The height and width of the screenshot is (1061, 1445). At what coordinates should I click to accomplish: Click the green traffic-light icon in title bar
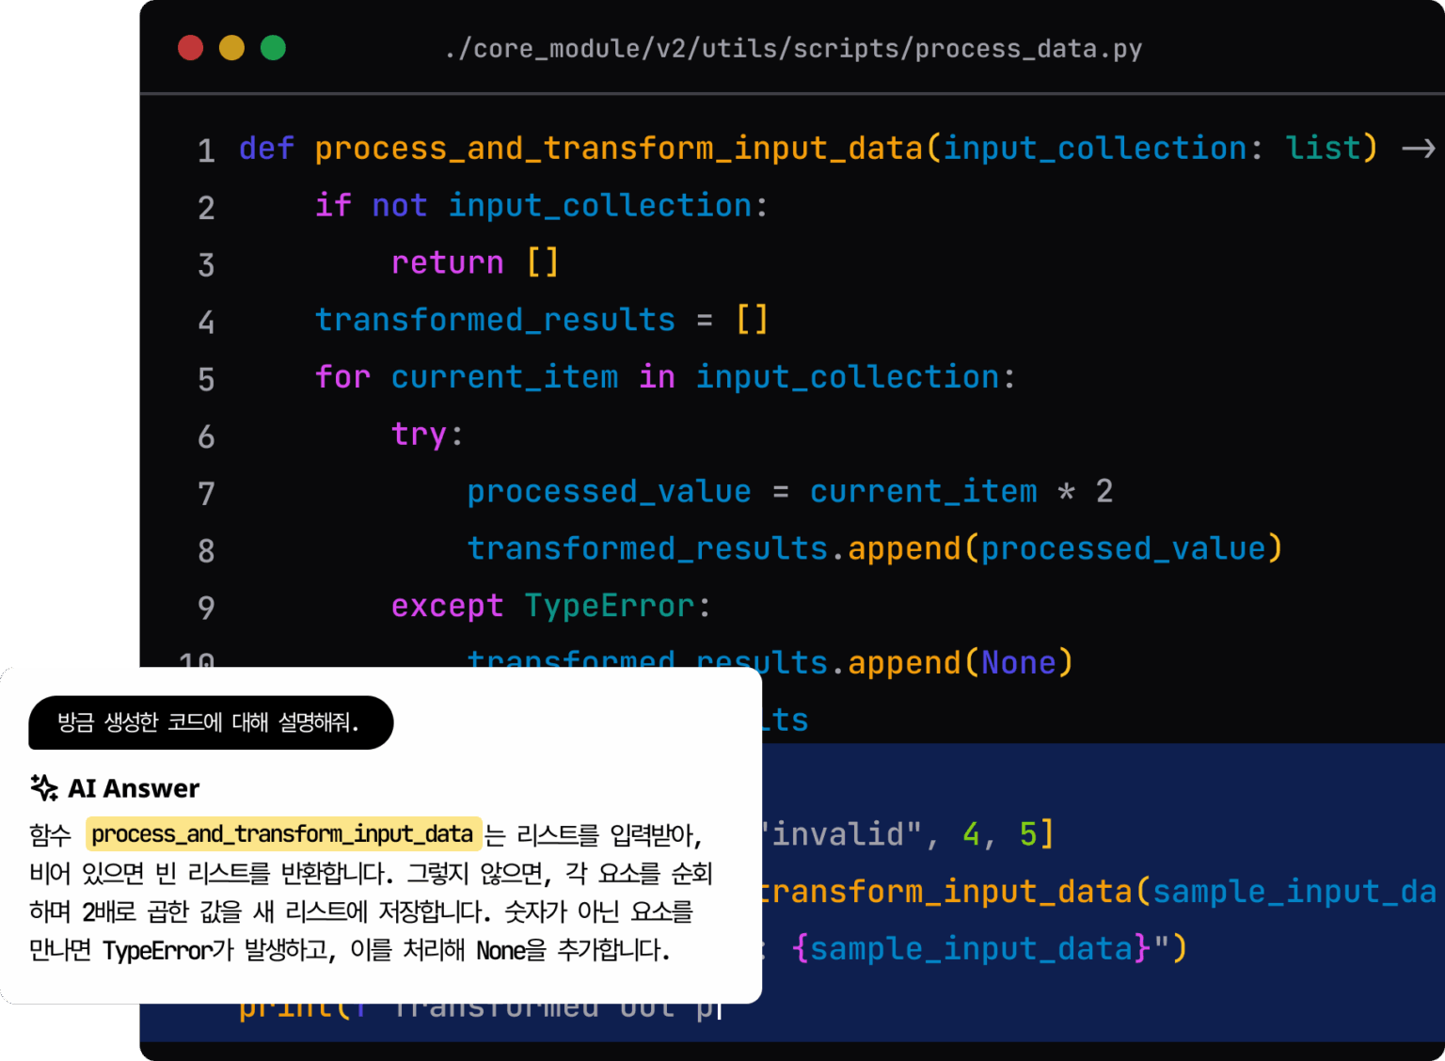coord(274,47)
